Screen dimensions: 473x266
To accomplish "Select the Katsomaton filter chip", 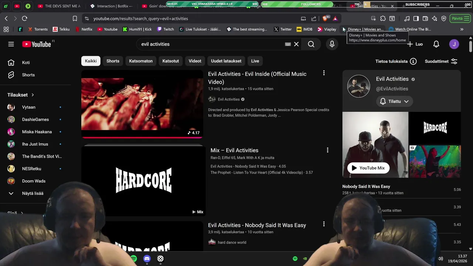I will coord(141,61).
